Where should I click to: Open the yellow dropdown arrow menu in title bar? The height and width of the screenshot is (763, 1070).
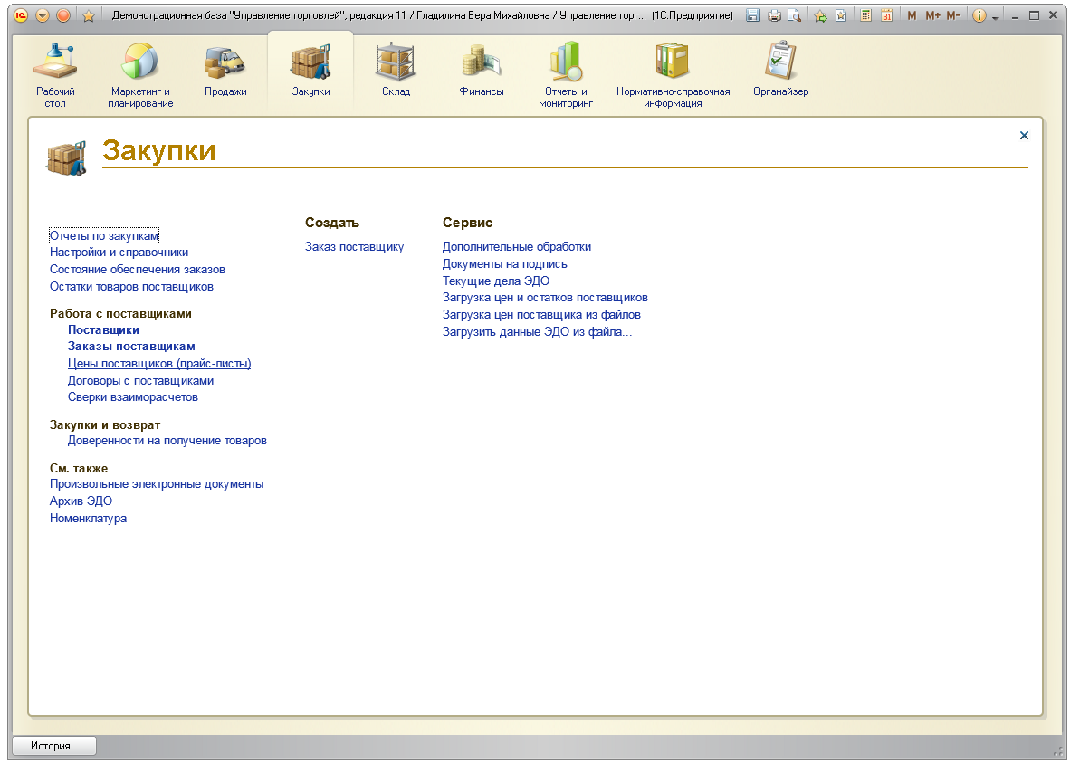(x=43, y=15)
